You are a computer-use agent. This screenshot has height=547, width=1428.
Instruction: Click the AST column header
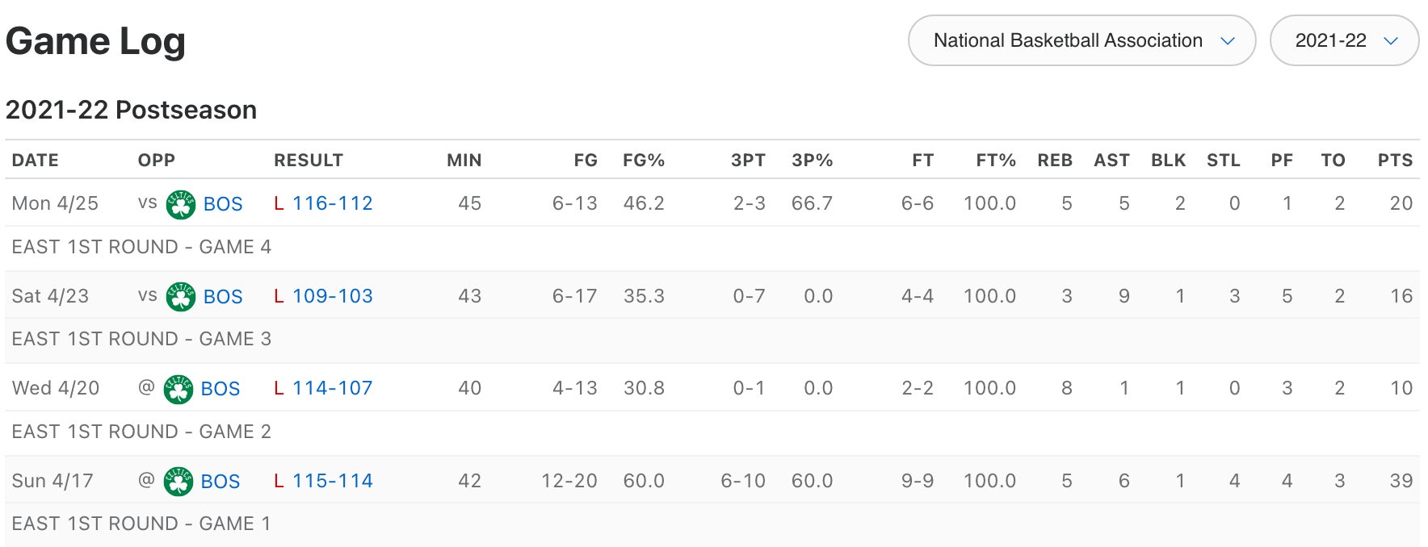click(x=1111, y=160)
